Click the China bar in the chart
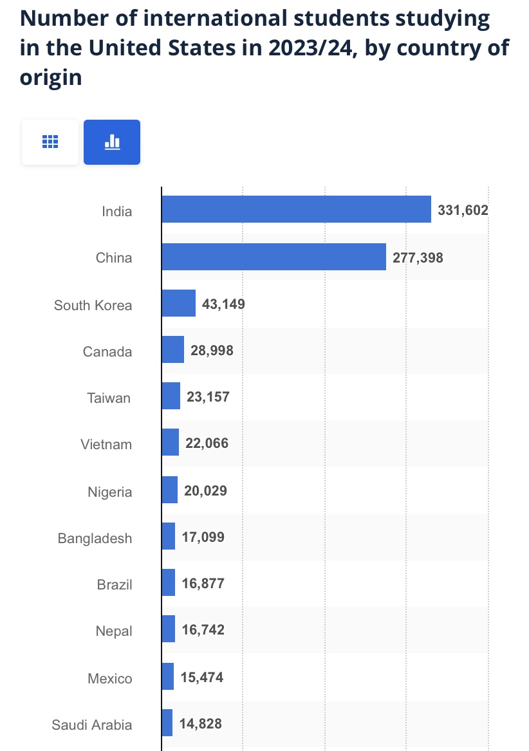The image size is (529, 751). (x=274, y=257)
